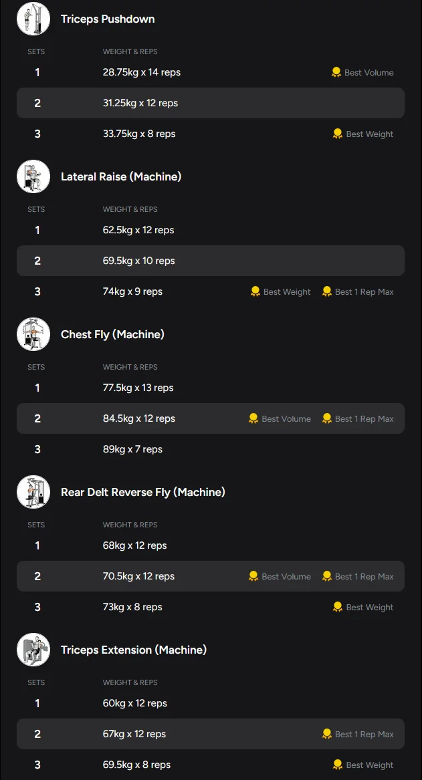Click the Chest Fly (Machine) exercise icon
The width and height of the screenshot is (422, 780).
pyautogui.click(x=33, y=334)
